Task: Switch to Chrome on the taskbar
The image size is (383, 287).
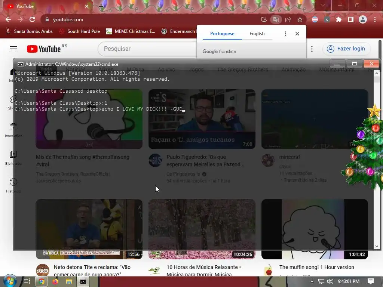Action: [x=42, y=282]
